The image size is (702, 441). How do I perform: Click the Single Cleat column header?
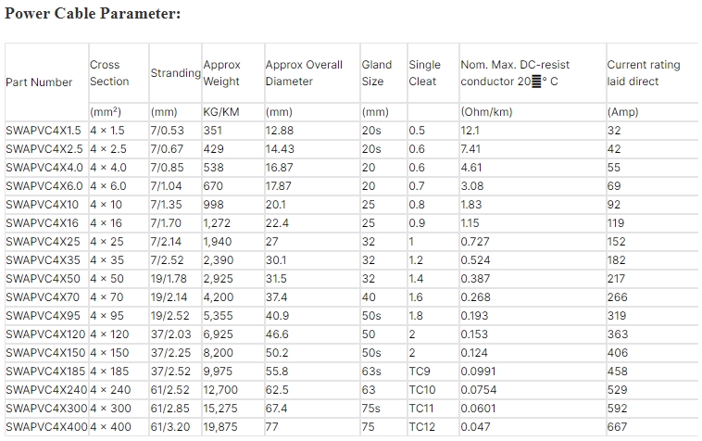click(424, 73)
